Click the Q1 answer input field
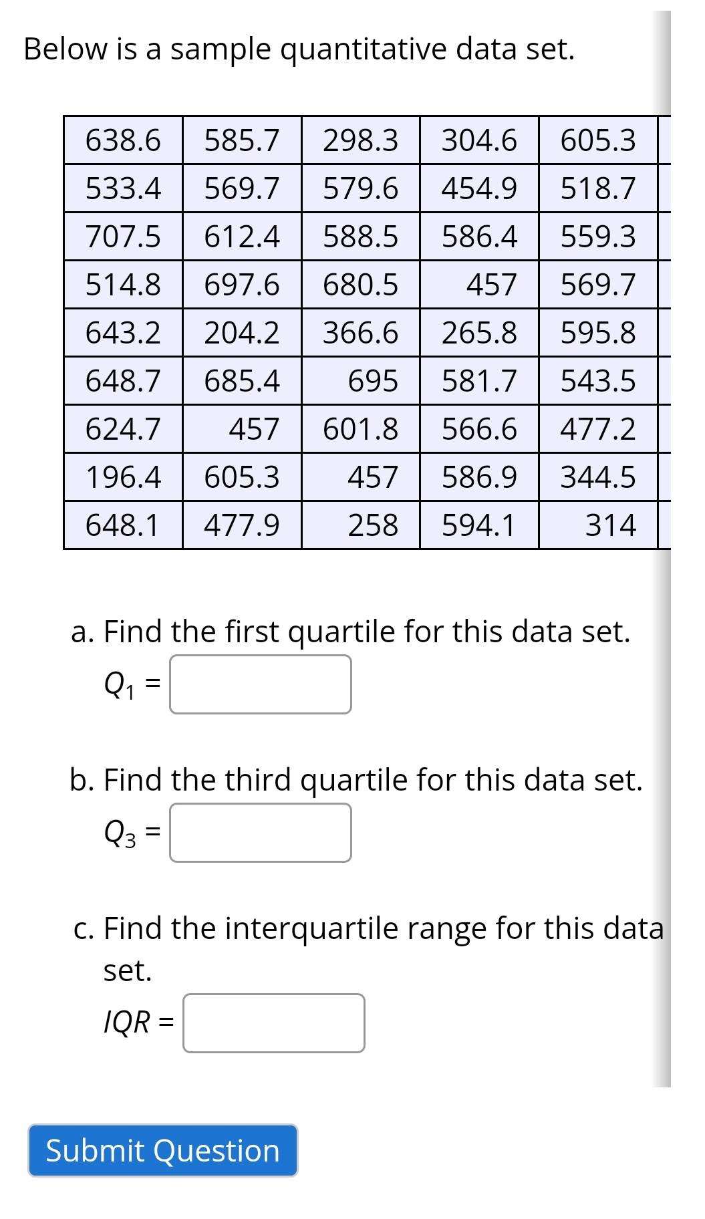The width and height of the screenshot is (705, 1219). tap(261, 686)
